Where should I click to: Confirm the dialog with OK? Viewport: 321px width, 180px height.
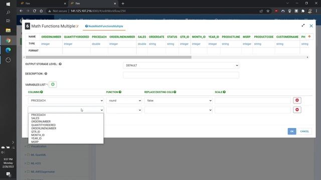(x=292, y=131)
